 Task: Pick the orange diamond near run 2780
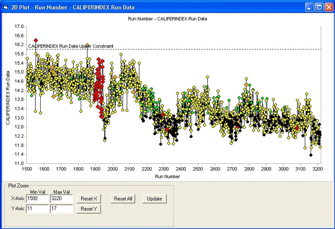click(246, 85)
